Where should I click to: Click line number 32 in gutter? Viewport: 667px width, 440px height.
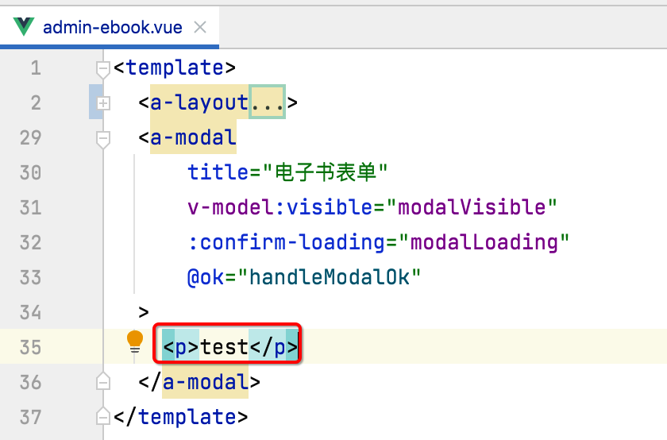tap(31, 242)
